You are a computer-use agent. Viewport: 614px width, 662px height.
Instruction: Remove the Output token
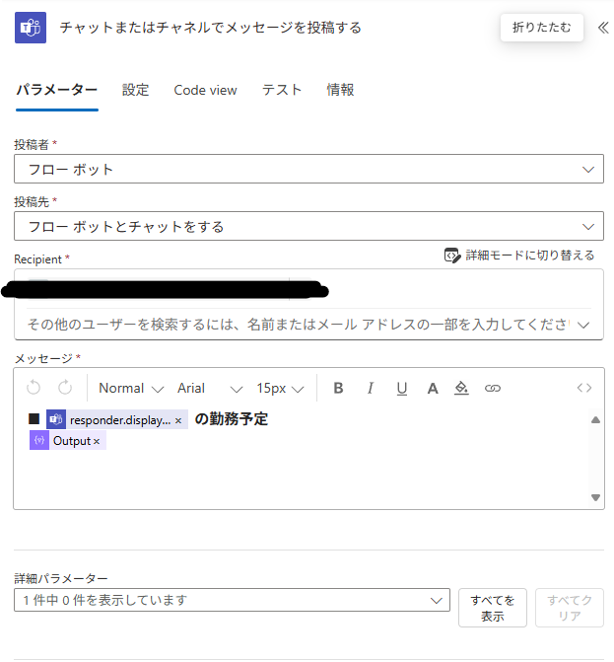click(x=97, y=442)
